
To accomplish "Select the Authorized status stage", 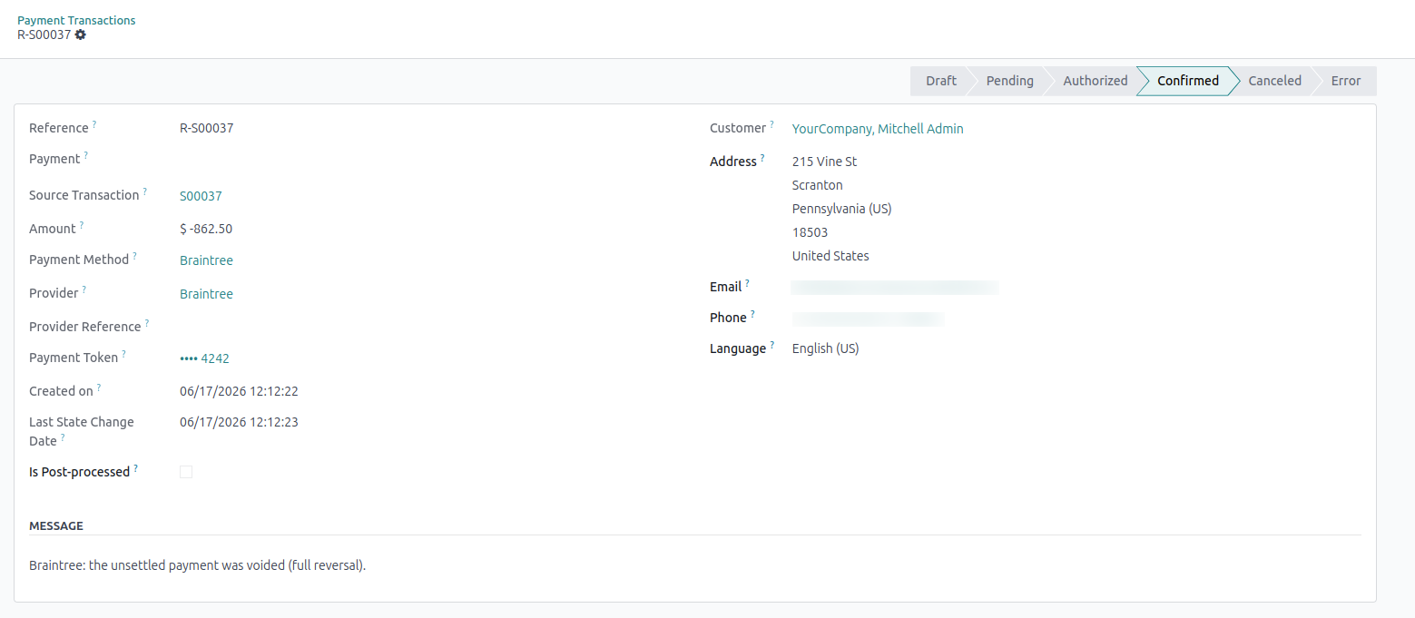I will click(x=1095, y=81).
